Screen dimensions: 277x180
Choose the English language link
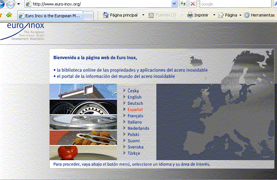pos(134,97)
